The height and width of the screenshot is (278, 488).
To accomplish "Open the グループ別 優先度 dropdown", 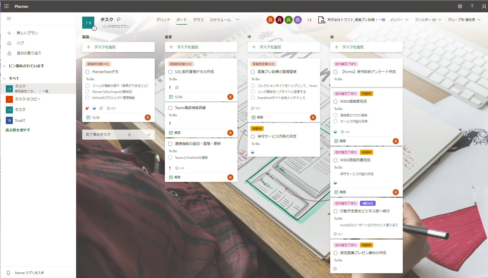I will pyautogui.click(x=464, y=20).
